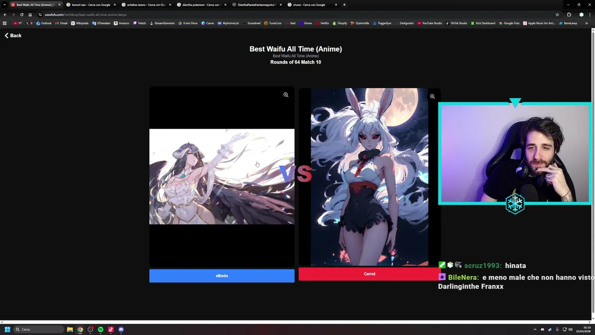Expand the hidden bookmarks overflow chevron

[586, 23]
